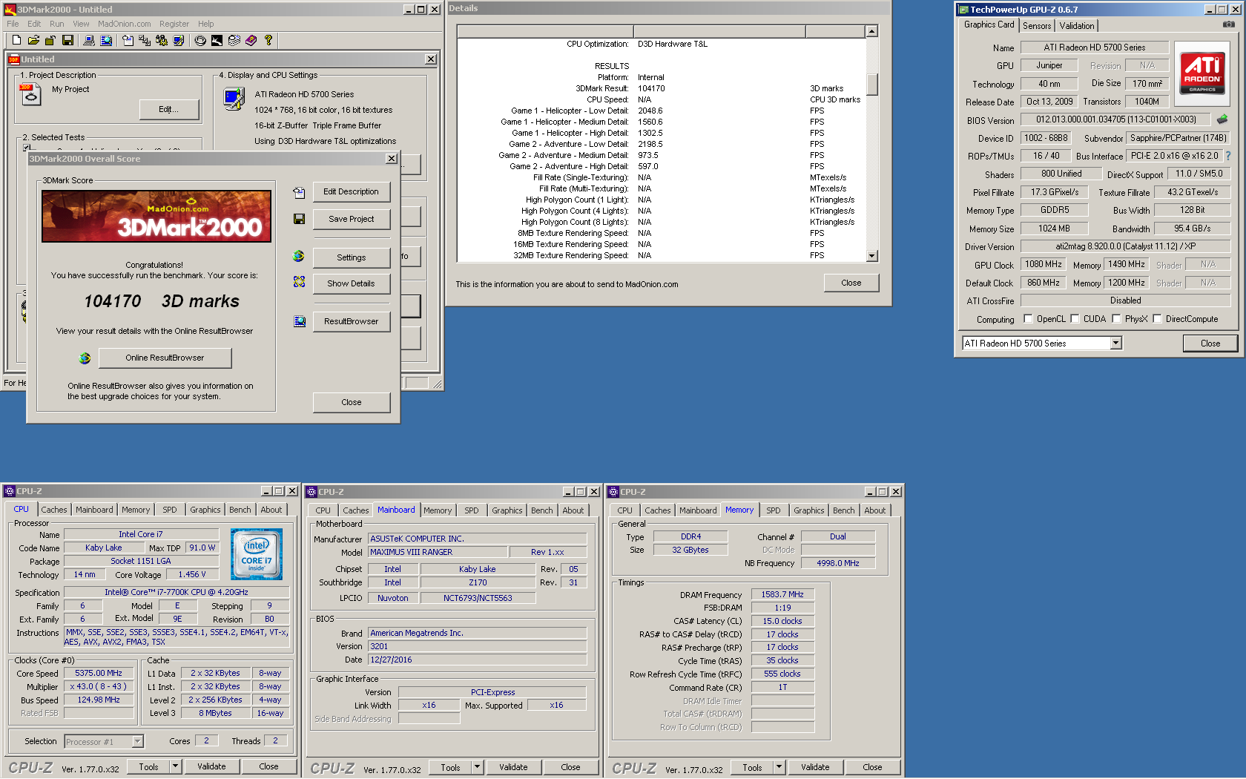Click the computer system info icon in 3DMark2000 toolbar
The width and height of the screenshot is (1246, 779).
click(89, 40)
